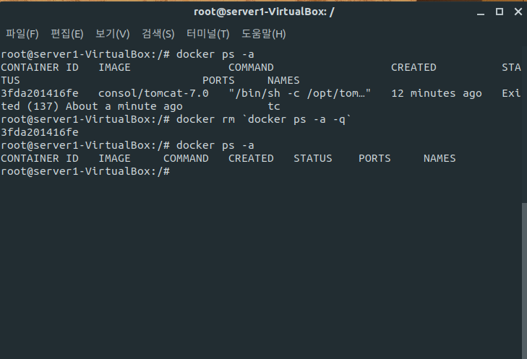Minimize the terminal window

(x=481, y=12)
